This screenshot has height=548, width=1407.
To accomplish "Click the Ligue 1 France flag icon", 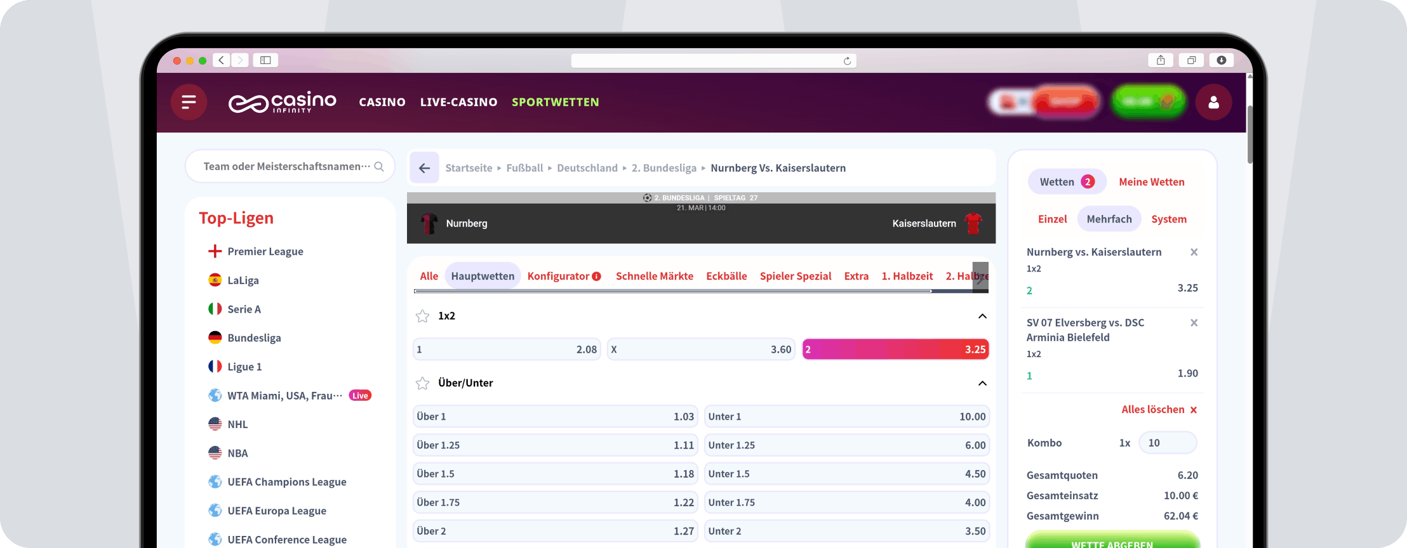I will click(215, 367).
